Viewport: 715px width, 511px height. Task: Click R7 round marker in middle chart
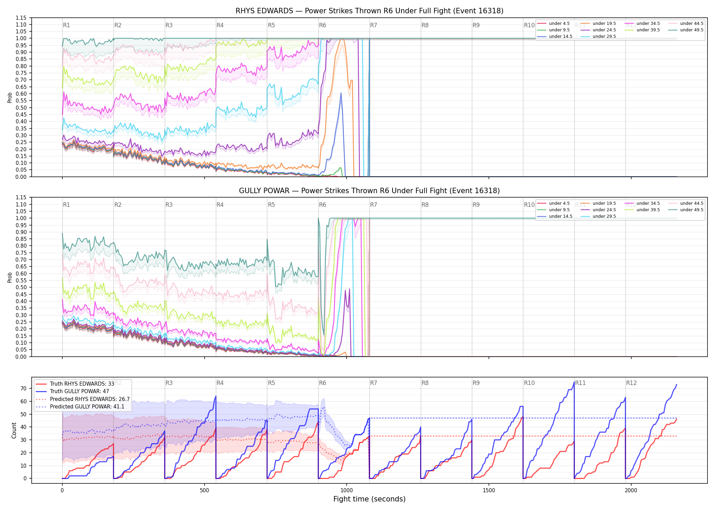click(374, 205)
